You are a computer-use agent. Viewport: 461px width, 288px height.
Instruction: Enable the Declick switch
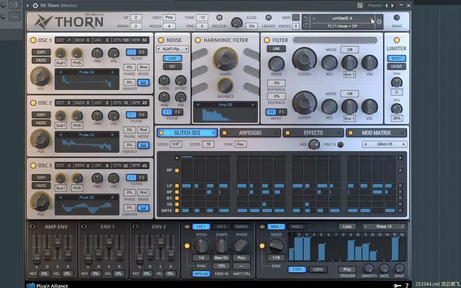point(219,18)
